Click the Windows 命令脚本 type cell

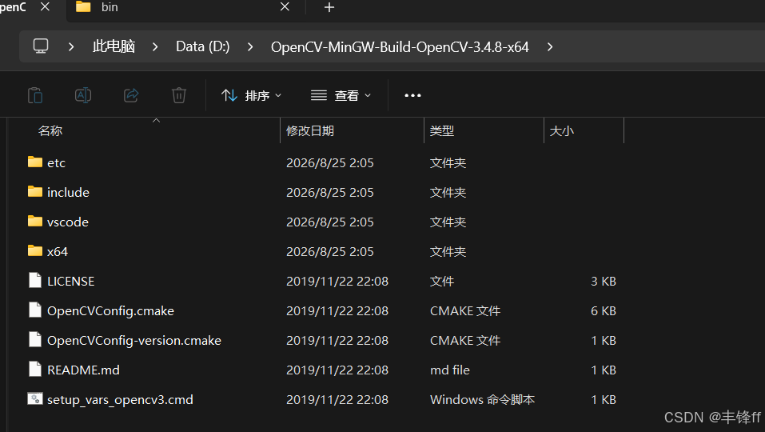(x=483, y=400)
